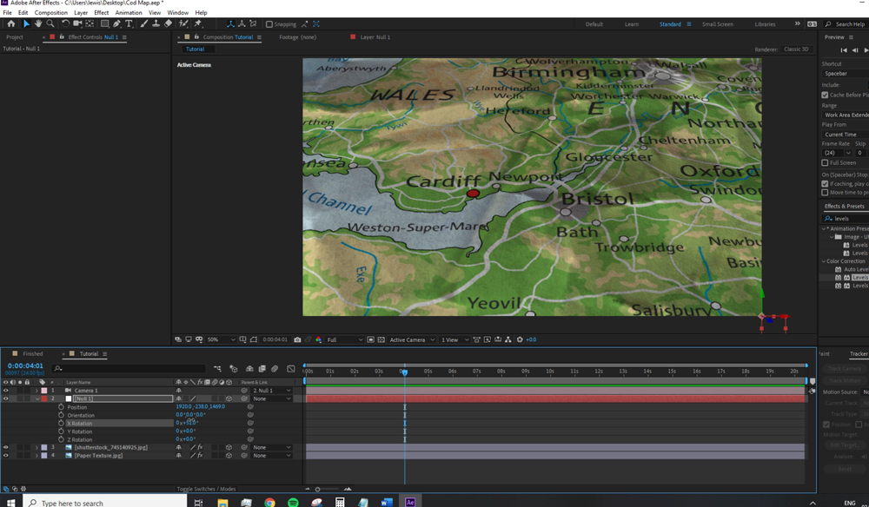Open the Graph Editor icon
Viewport: 869px width, 507px height.
(x=291, y=369)
